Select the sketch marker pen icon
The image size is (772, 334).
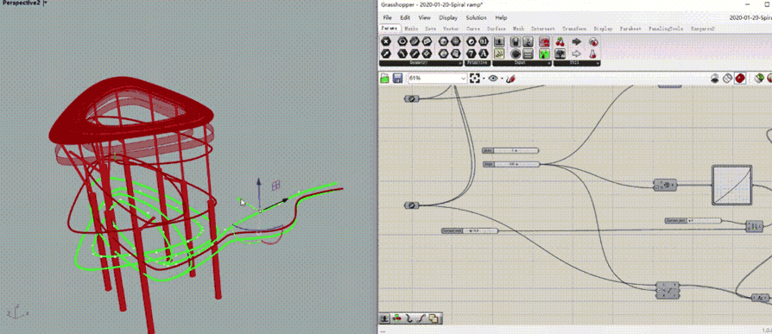(510, 79)
